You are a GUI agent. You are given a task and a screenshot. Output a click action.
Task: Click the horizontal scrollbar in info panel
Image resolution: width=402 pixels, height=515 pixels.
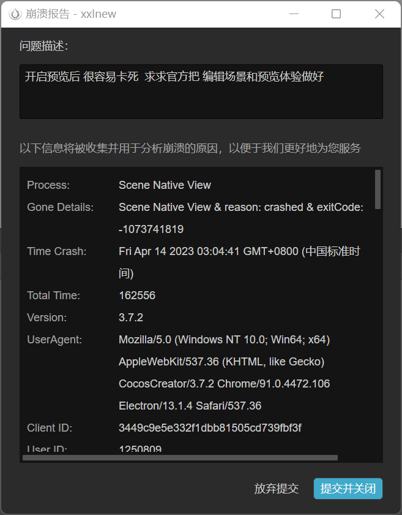coord(180,457)
